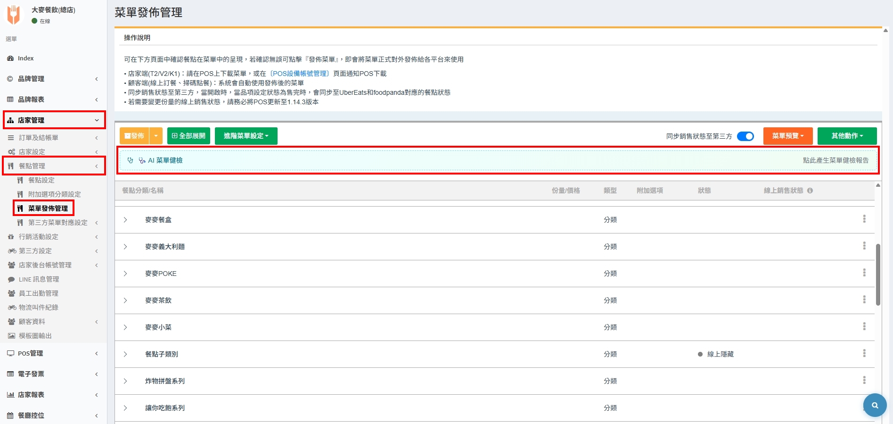
Task: Open the floating search button
Action: [x=875, y=405]
